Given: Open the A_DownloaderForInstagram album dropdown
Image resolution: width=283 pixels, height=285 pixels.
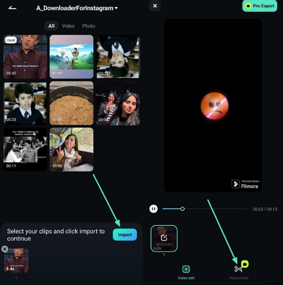Looking at the screenshot, I should (x=77, y=8).
